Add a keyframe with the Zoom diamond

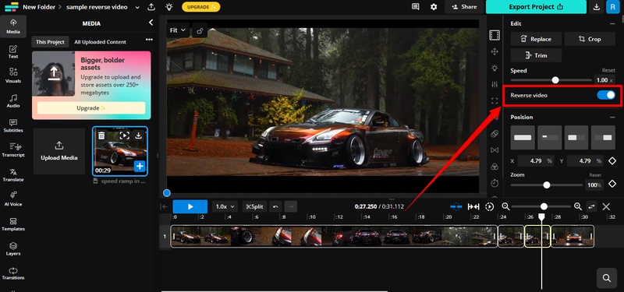[x=612, y=185]
